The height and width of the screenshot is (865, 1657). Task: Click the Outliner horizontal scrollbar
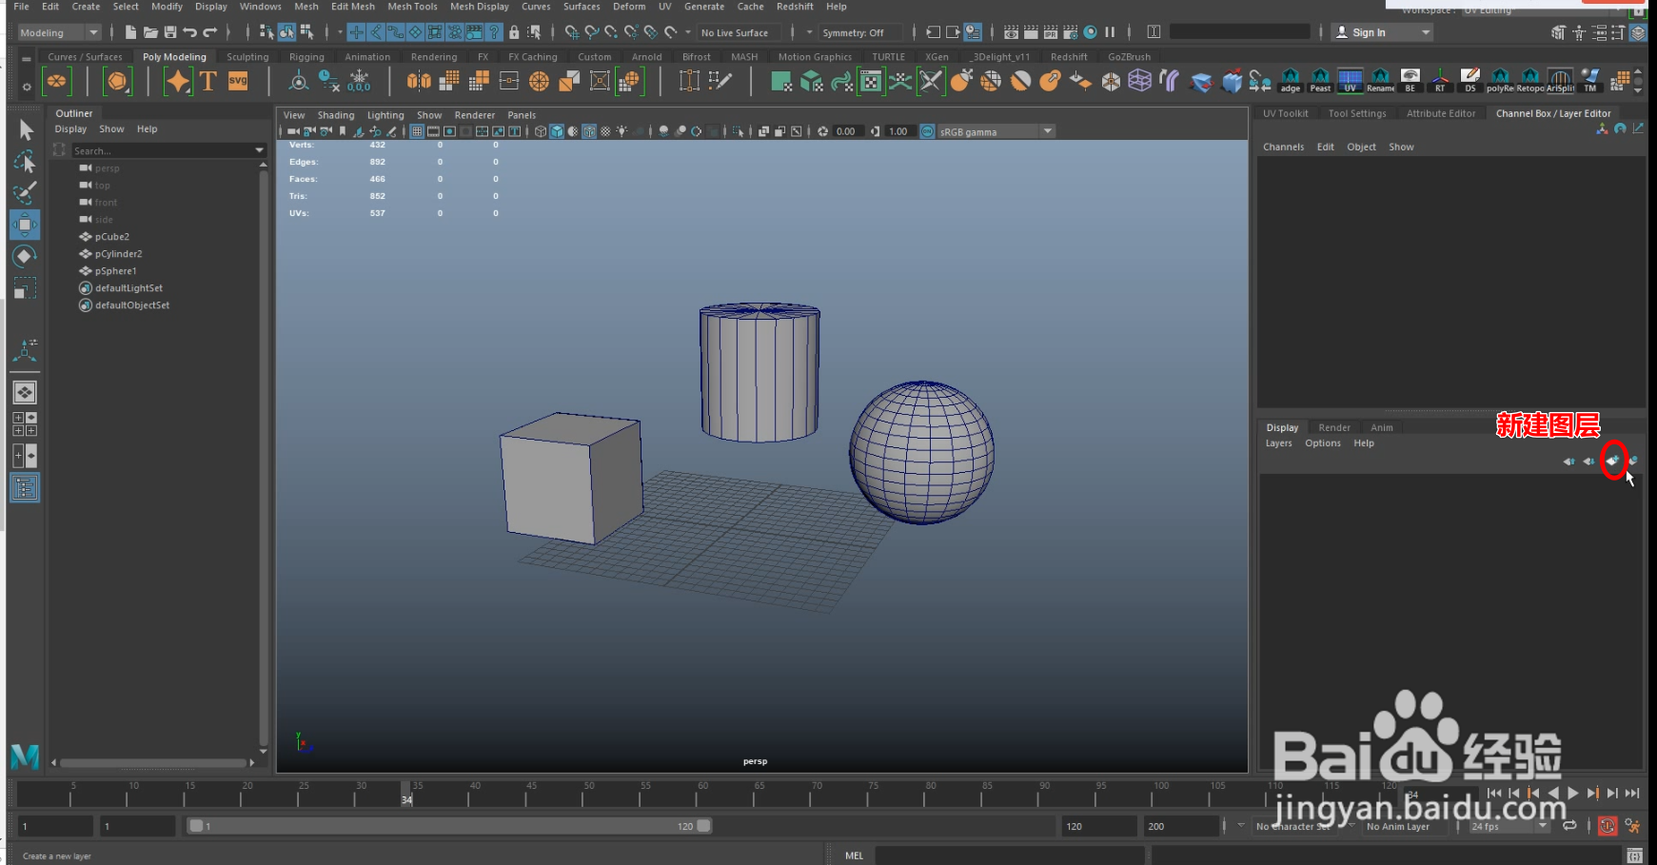click(x=152, y=762)
